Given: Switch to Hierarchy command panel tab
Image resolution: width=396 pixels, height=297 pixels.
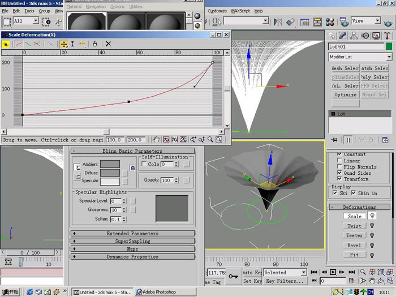Looking at the screenshot, I should [x=354, y=36].
